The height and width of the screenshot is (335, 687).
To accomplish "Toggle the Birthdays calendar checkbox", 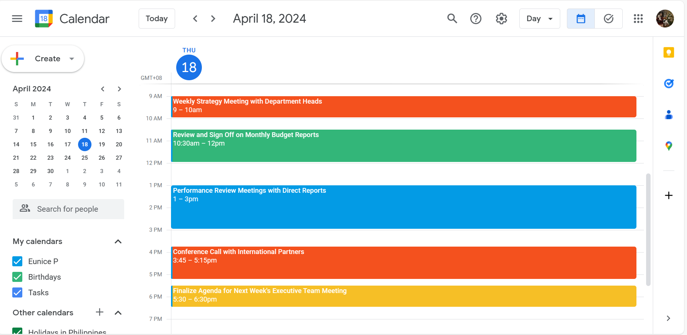I will tap(17, 277).
